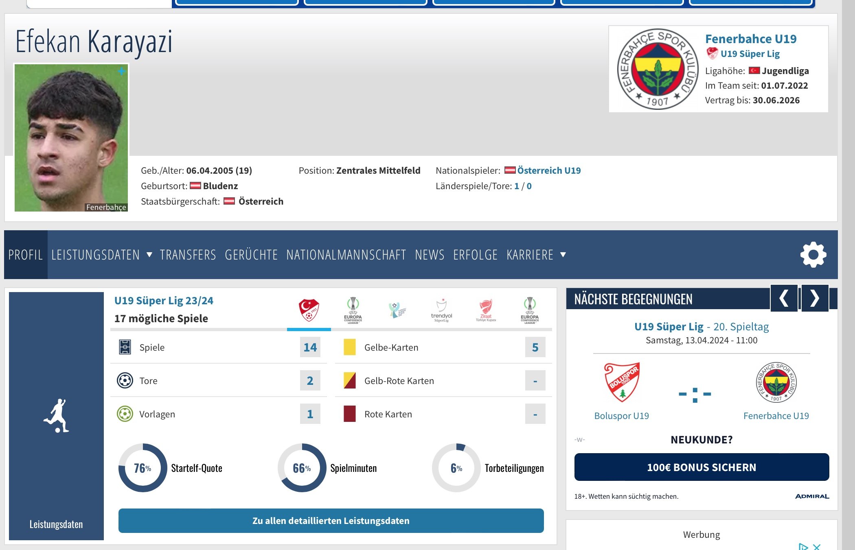Select Trendyol Süper Lig logo tab
This screenshot has width=855, height=550.
pyautogui.click(x=441, y=310)
